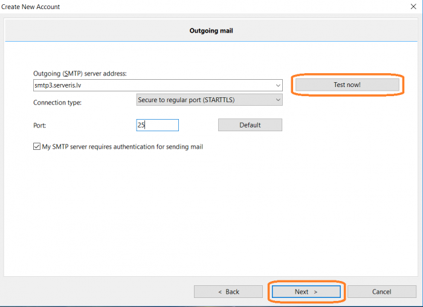Viewport: 423px width, 307px height.
Task: Toggle SMTP authentication requirement checkbox
Action: coord(37,146)
